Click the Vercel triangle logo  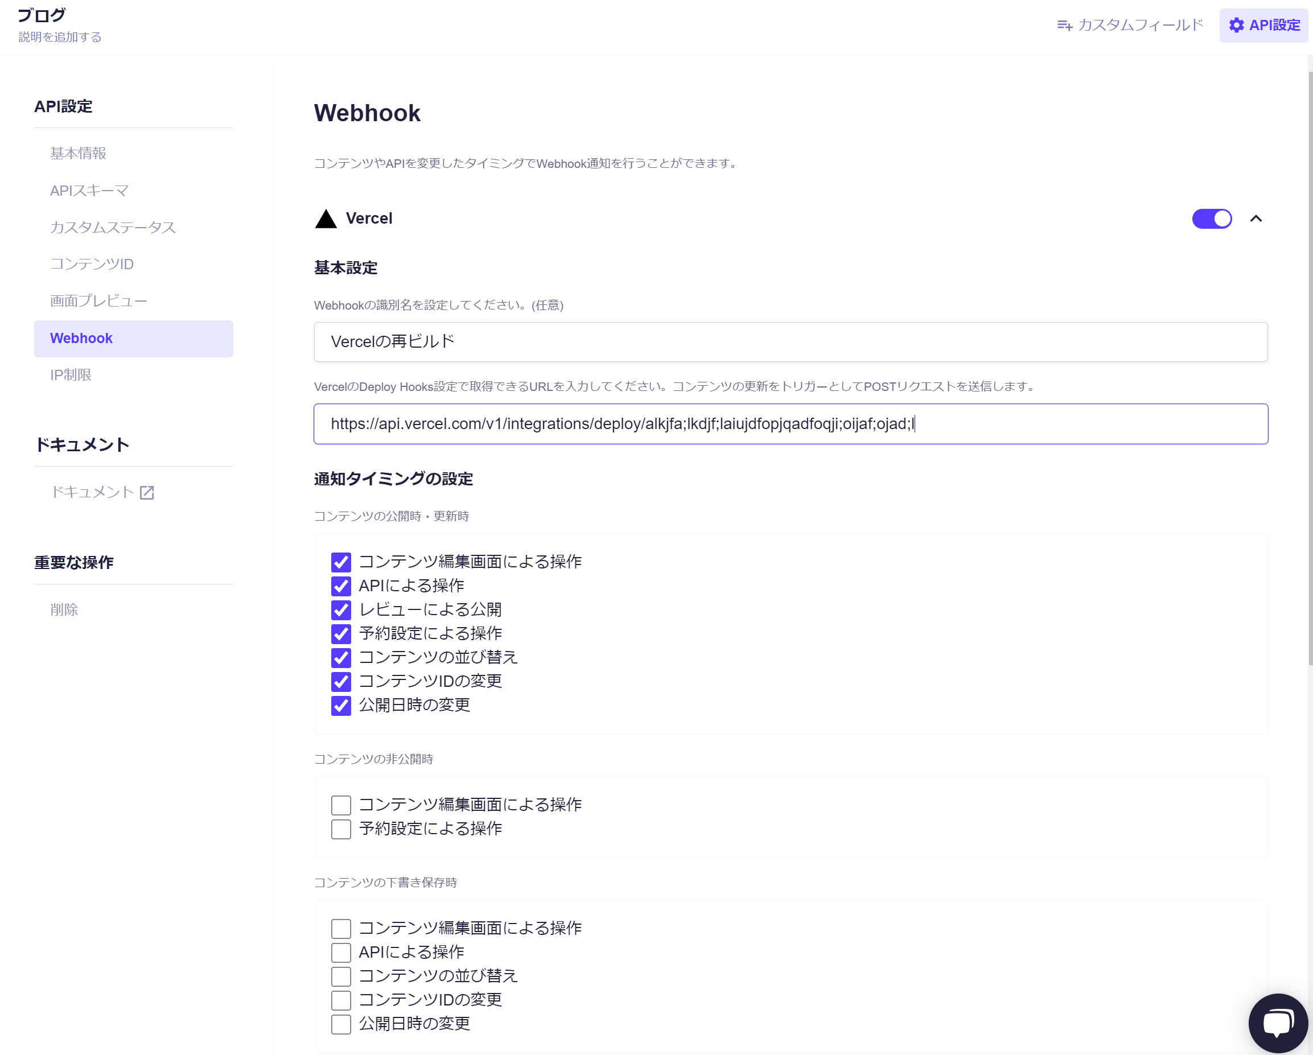[x=326, y=219]
